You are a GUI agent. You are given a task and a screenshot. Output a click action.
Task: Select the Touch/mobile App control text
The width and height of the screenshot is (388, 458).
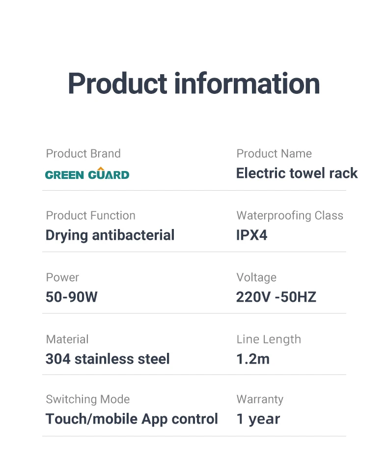click(x=132, y=419)
